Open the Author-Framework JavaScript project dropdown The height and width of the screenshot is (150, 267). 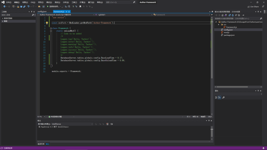point(66,15)
